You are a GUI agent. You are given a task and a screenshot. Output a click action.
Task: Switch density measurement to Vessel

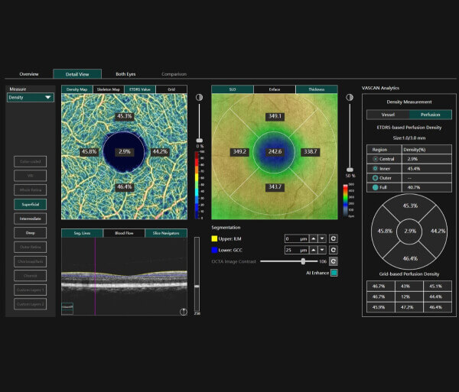tap(388, 115)
